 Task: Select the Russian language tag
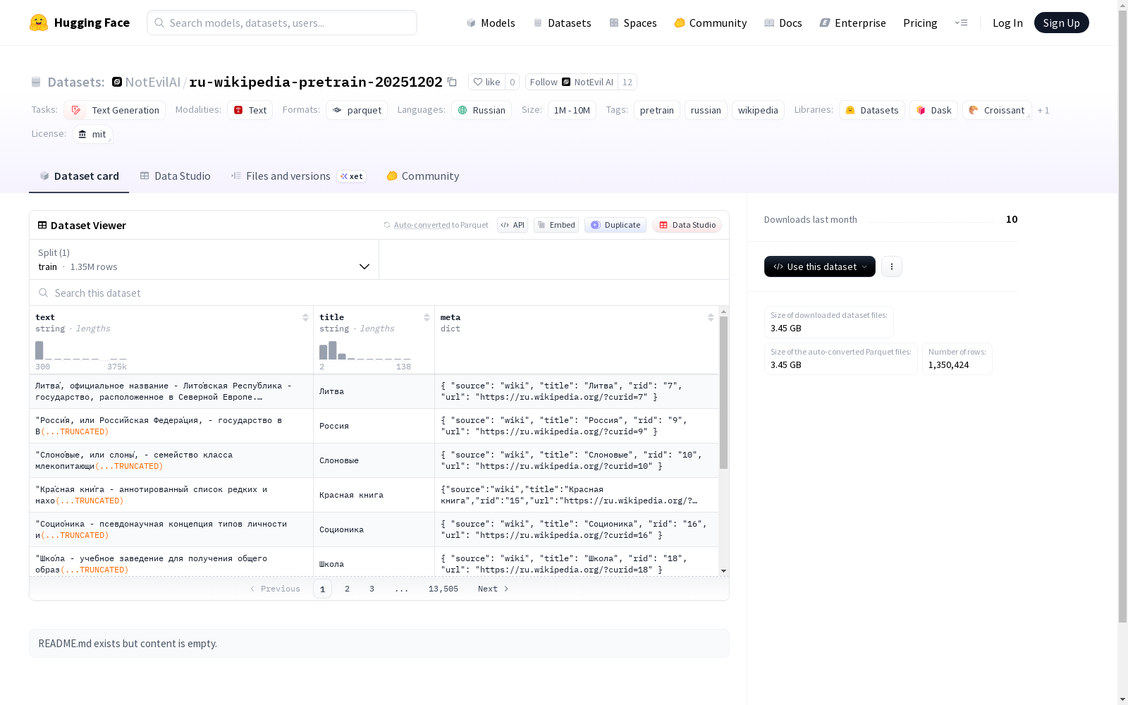coord(482,110)
